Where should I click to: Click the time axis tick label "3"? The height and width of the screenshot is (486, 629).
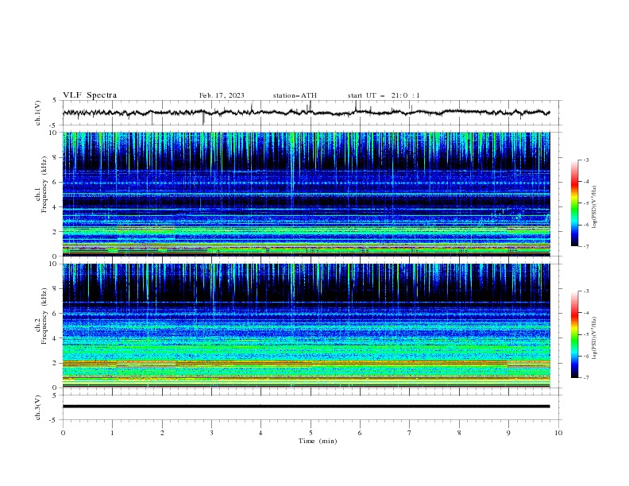click(211, 433)
